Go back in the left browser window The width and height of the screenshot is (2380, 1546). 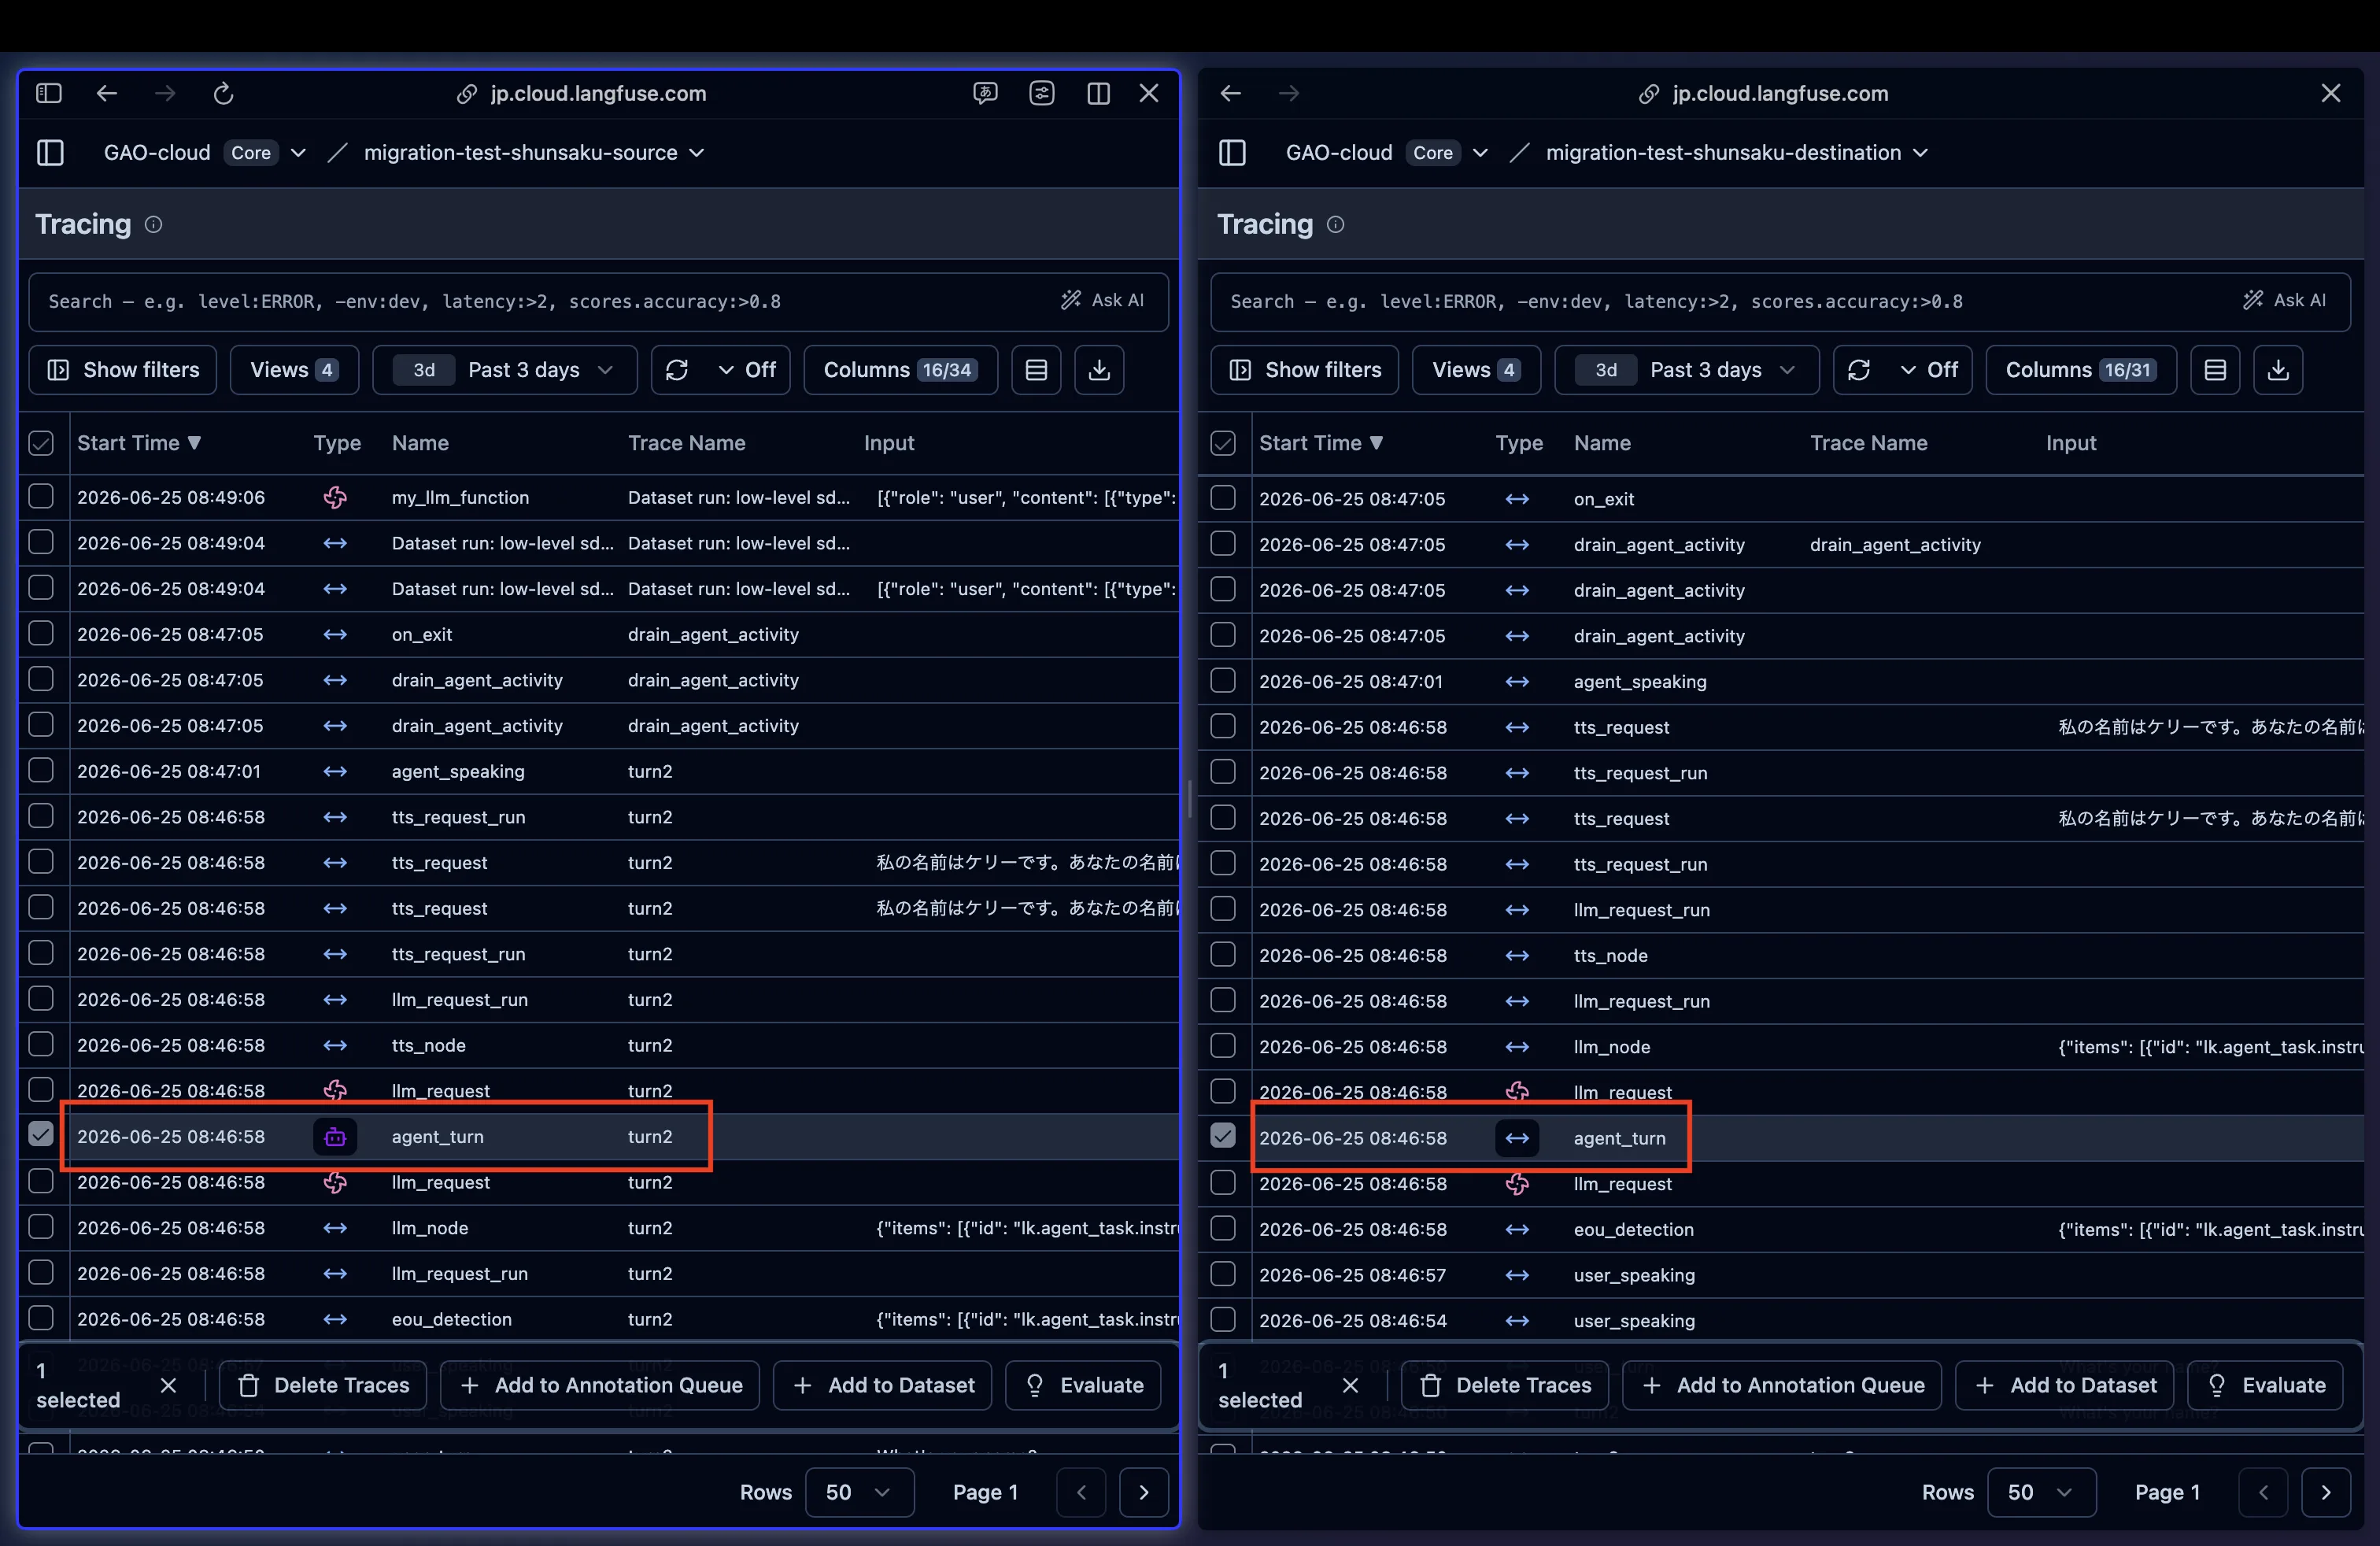coord(106,93)
